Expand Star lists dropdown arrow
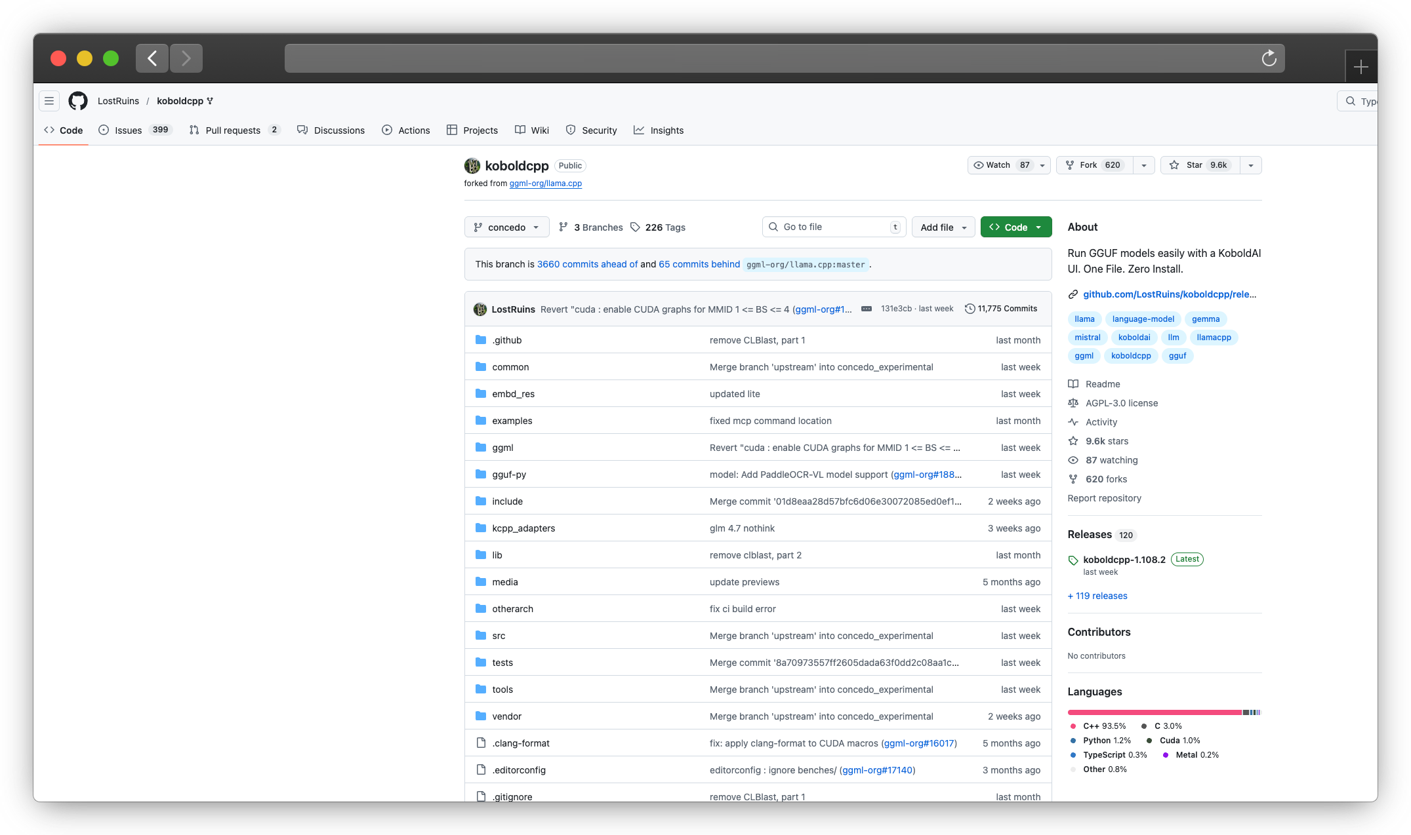Viewport: 1411px width, 835px height. [1250, 165]
